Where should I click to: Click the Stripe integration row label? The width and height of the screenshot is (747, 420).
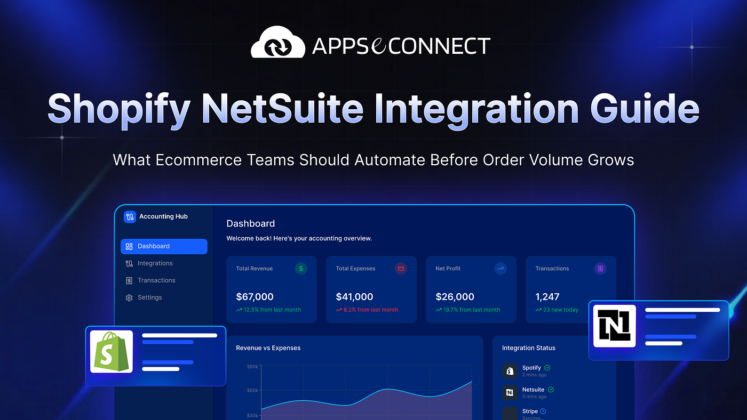point(530,411)
